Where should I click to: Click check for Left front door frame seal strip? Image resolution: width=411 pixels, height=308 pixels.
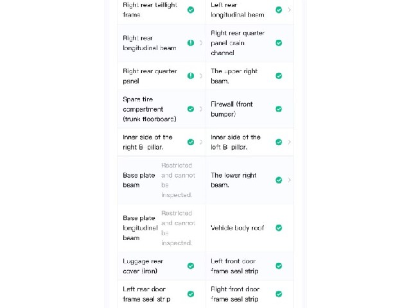(x=279, y=266)
